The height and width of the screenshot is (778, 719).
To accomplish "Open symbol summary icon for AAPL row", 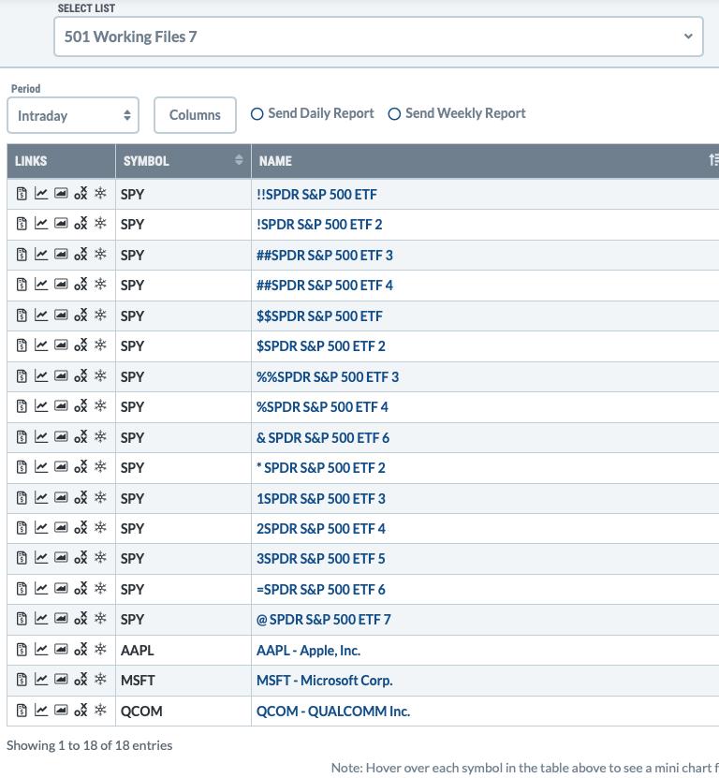I will click(x=22, y=650).
